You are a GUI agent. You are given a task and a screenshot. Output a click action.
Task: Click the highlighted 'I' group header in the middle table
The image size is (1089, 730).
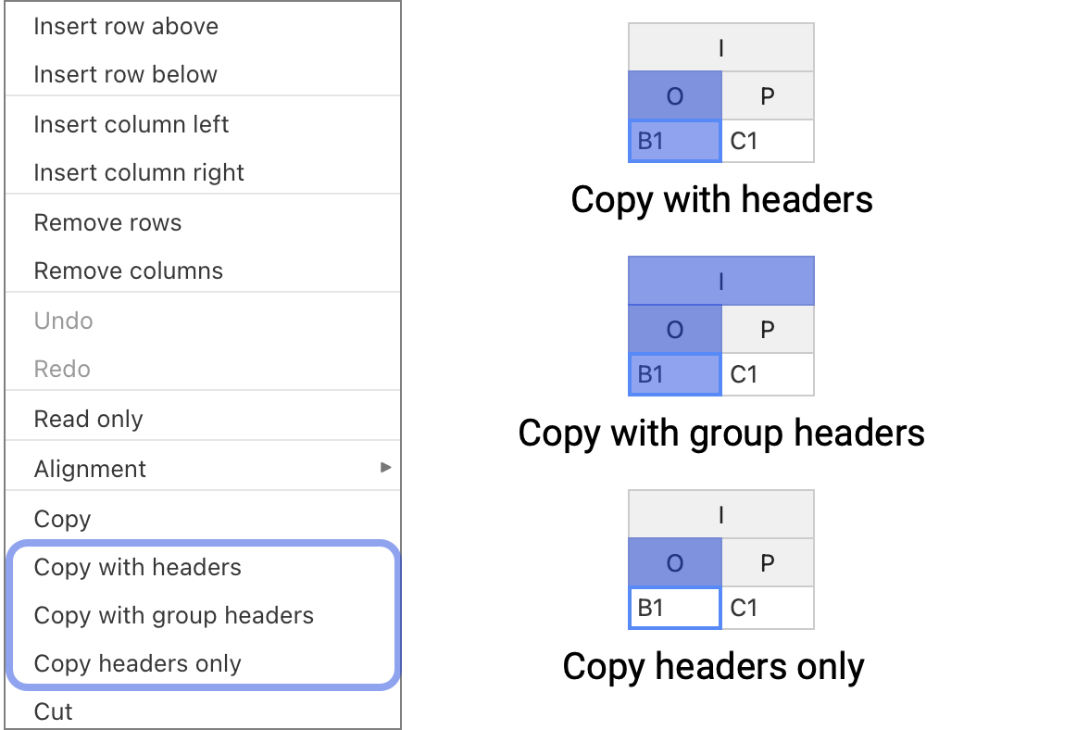(x=721, y=280)
